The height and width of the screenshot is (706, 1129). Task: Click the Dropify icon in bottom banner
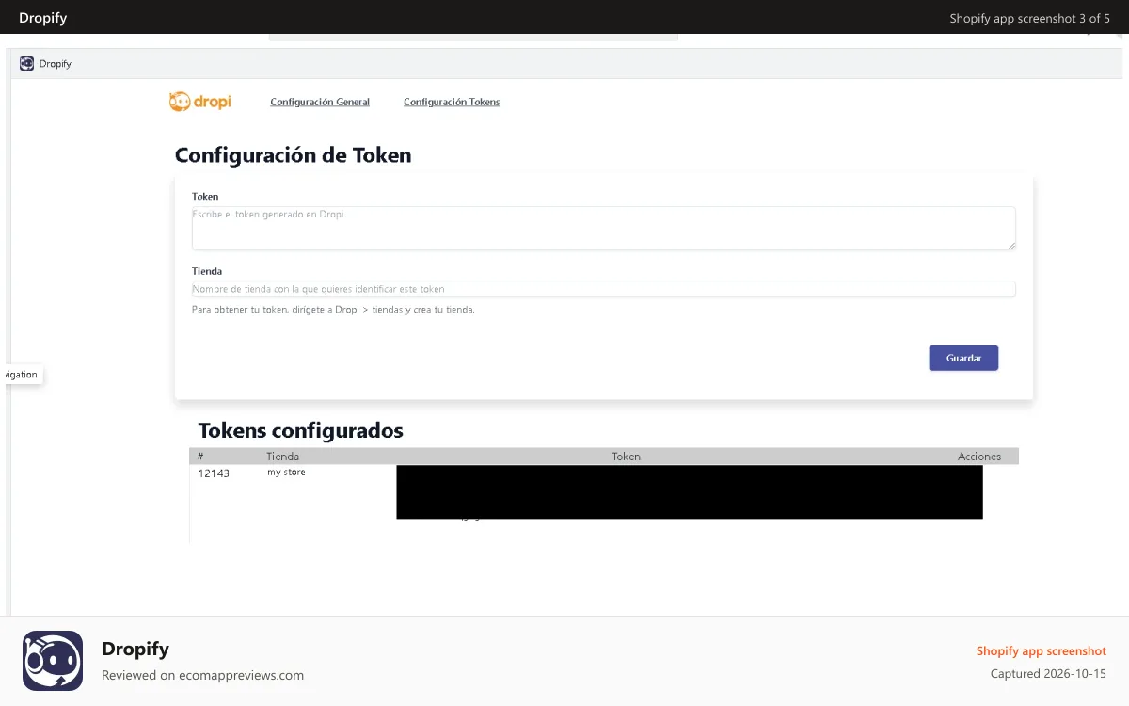click(x=53, y=661)
